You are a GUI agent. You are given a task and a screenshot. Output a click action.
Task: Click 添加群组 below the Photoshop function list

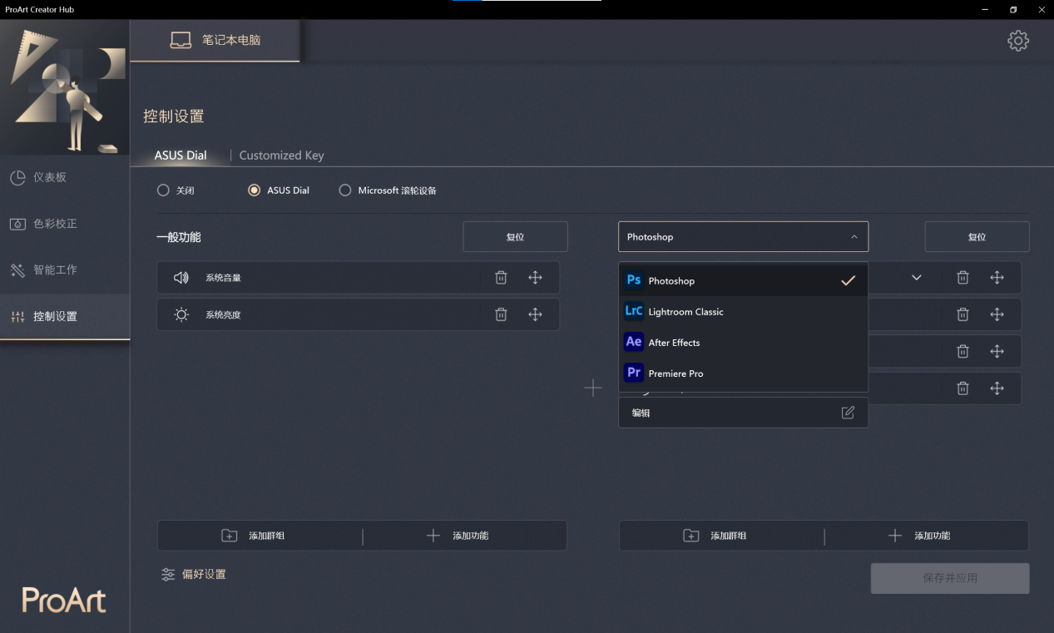pos(715,536)
